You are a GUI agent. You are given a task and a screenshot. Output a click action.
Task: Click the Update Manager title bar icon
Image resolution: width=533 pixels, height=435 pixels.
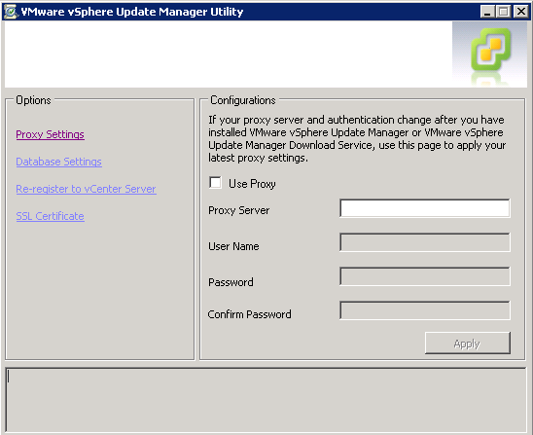(11, 12)
